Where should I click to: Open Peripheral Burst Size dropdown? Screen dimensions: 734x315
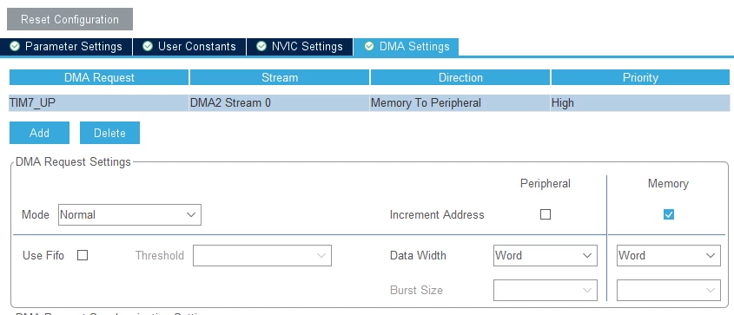[x=546, y=290]
